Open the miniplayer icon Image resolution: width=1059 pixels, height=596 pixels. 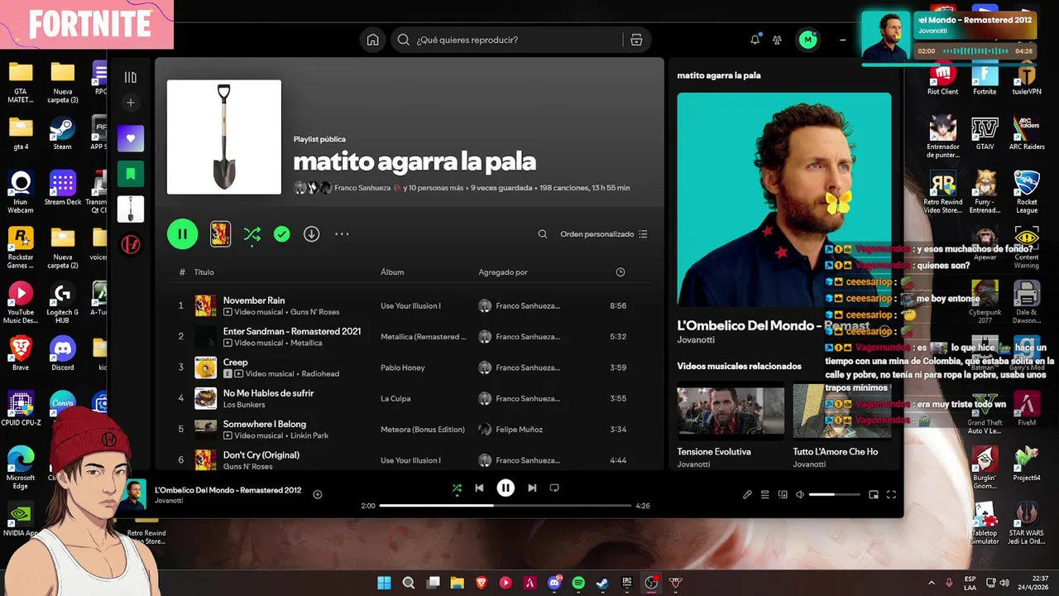pyautogui.click(x=874, y=495)
